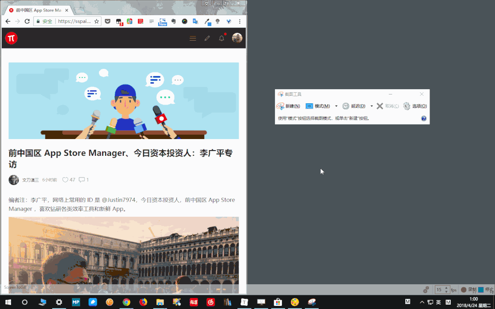Image resolution: width=495 pixels, height=309 pixels.
Task: Close the Snipping Tool window
Action: click(422, 94)
